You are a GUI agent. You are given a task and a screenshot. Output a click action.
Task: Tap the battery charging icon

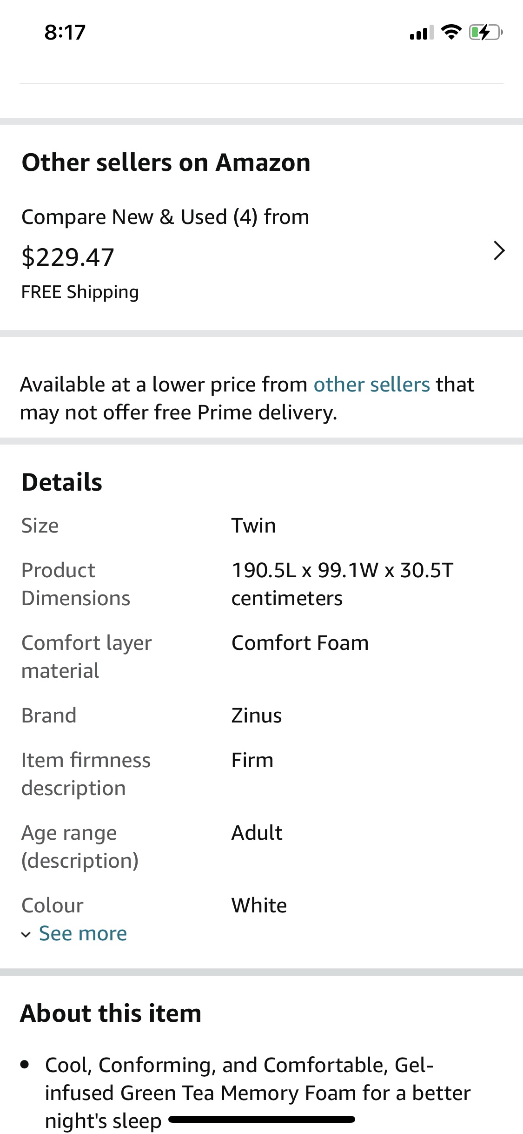[x=486, y=32]
